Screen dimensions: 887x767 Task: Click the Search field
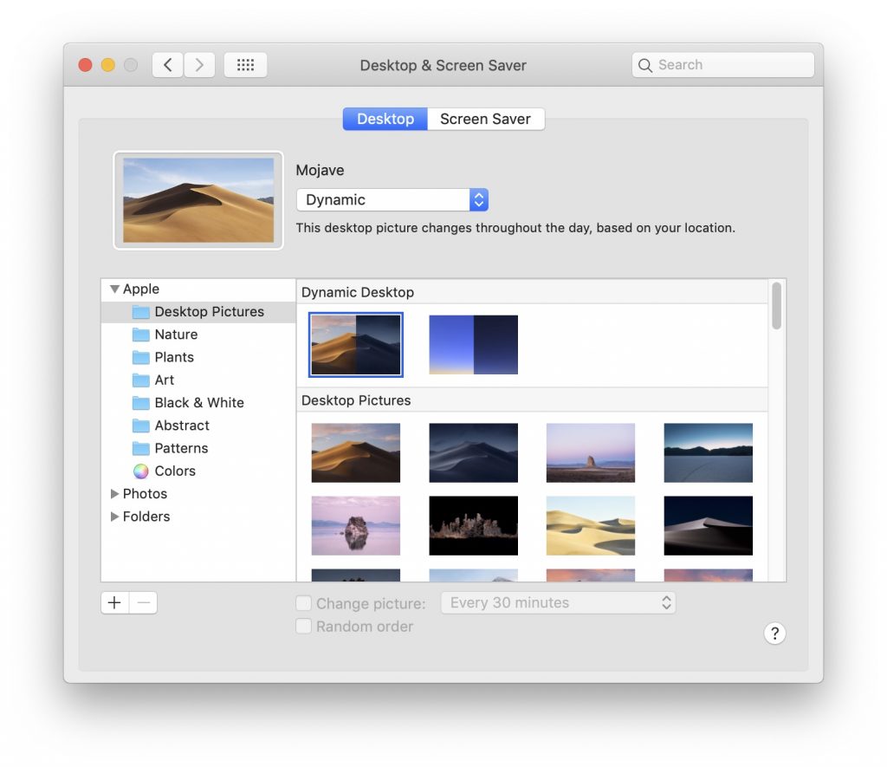(722, 64)
